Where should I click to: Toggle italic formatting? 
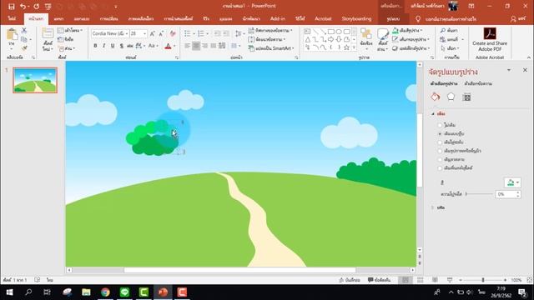click(x=103, y=46)
